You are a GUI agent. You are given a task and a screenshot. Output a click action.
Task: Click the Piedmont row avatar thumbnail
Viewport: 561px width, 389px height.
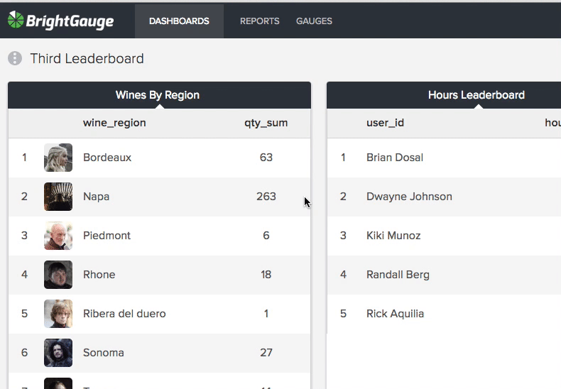point(58,236)
